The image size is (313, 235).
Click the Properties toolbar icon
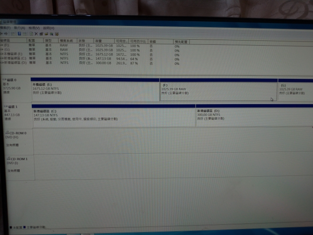(x=41, y=34)
